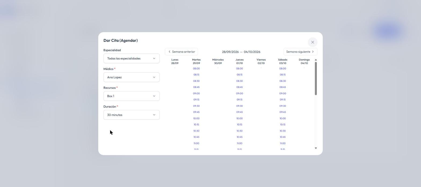Go to Semana siguiente
This screenshot has height=187, width=421.
tap(300, 52)
